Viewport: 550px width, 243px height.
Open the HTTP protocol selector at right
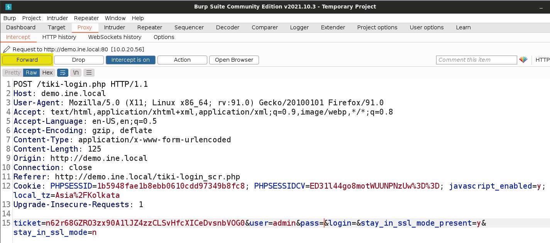click(542, 60)
